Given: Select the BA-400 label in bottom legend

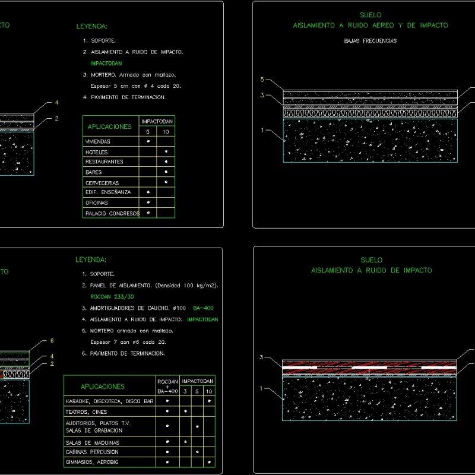Looking at the screenshot, I should [x=202, y=308].
